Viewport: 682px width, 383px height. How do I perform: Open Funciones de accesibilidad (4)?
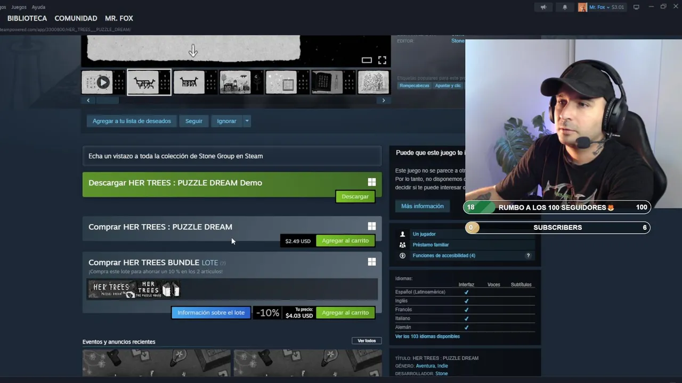click(x=444, y=255)
